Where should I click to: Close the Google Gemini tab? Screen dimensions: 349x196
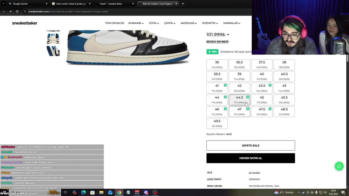[x=46, y=4]
